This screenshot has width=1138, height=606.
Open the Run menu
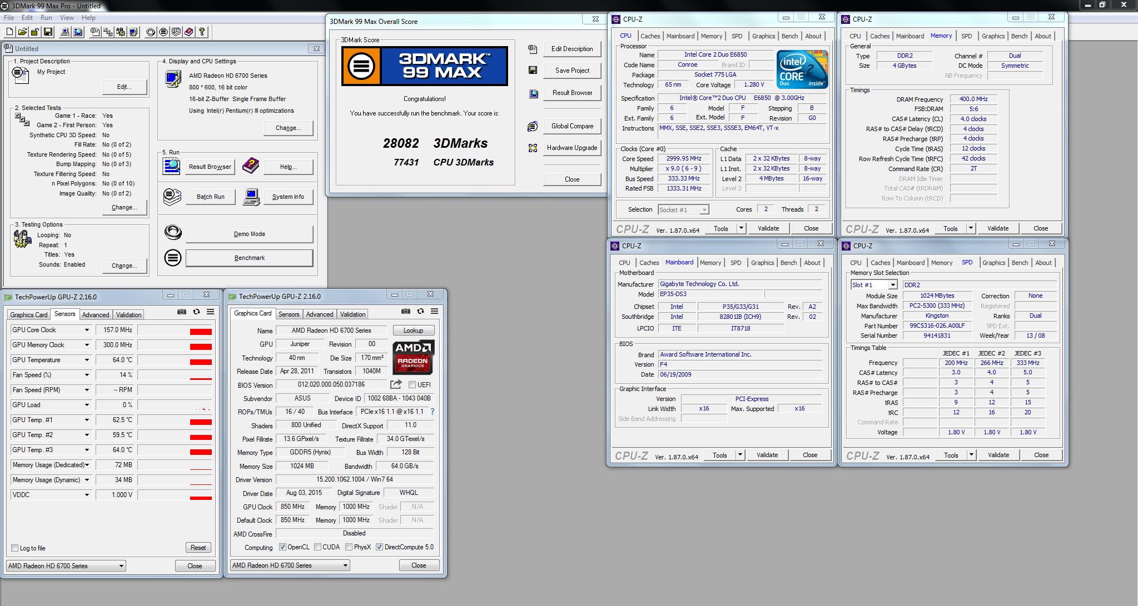point(46,18)
